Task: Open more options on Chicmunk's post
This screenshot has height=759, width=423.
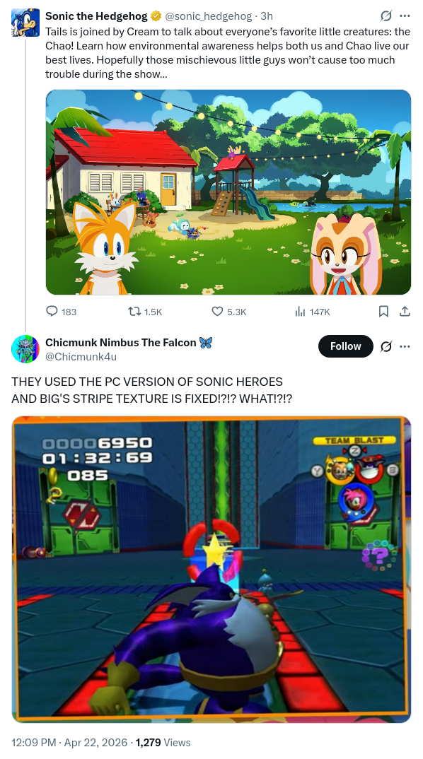Action: (x=405, y=346)
